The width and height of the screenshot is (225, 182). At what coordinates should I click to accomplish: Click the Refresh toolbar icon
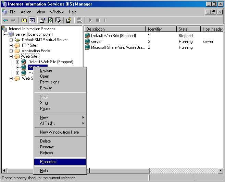point(50,20)
